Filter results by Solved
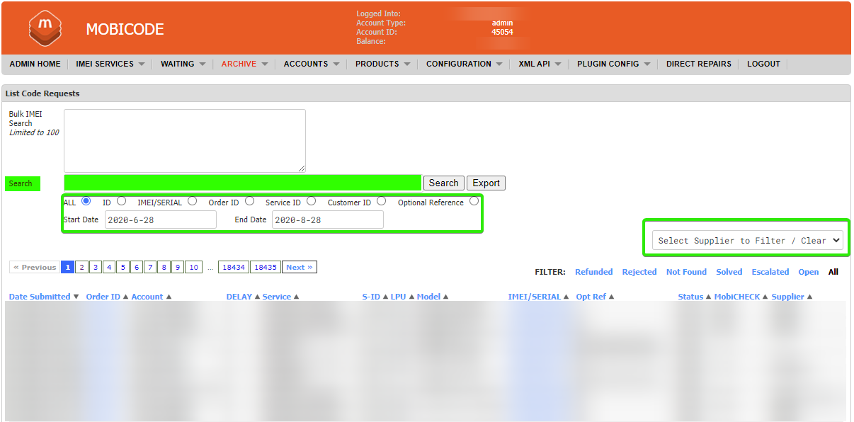Image resolution: width=854 pixels, height=422 pixels. point(729,272)
